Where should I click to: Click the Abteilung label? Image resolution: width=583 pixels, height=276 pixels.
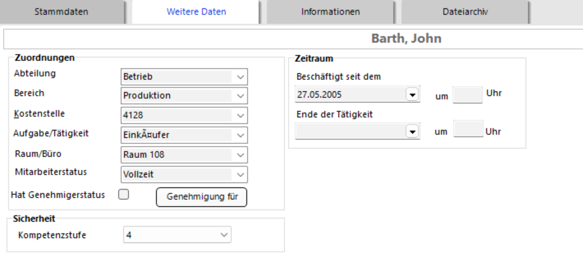[35, 73]
